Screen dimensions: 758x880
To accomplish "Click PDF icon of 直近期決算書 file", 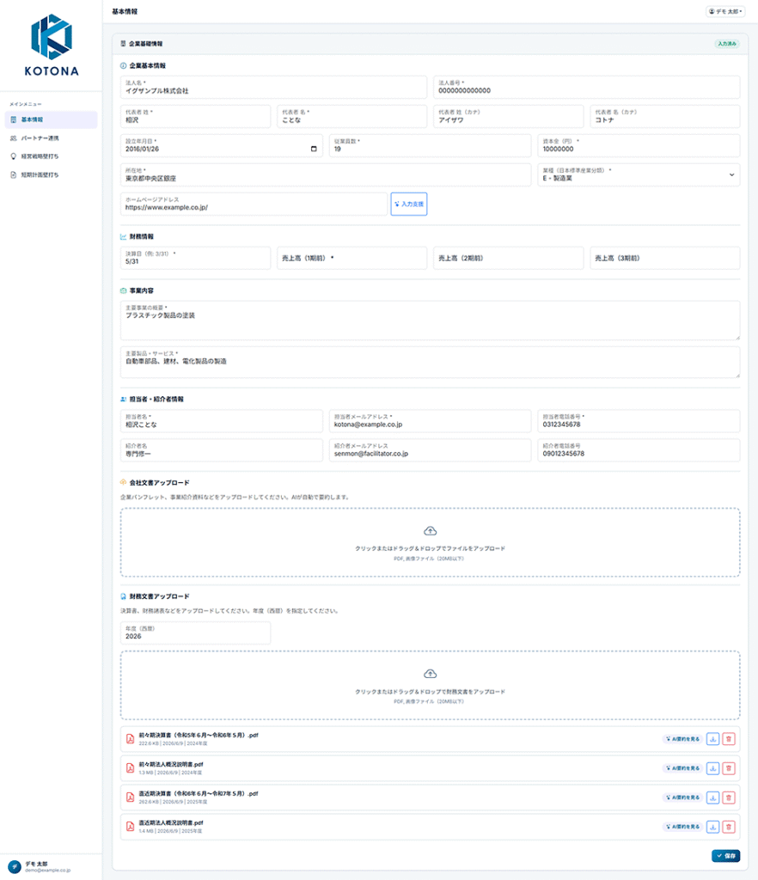I will pyautogui.click(x=130, y=797).
